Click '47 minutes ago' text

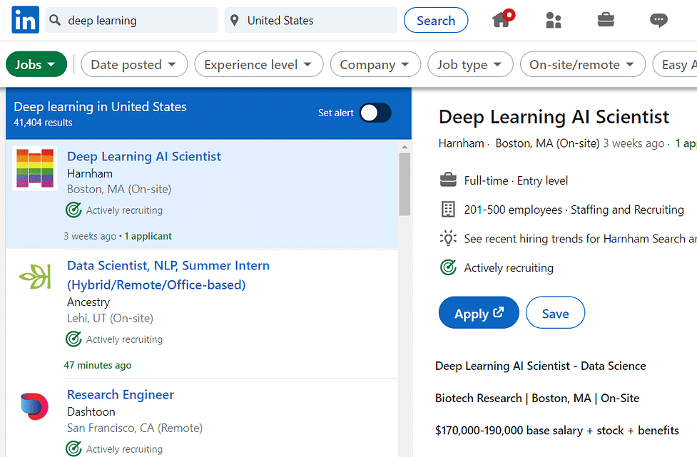pos(97,365)
